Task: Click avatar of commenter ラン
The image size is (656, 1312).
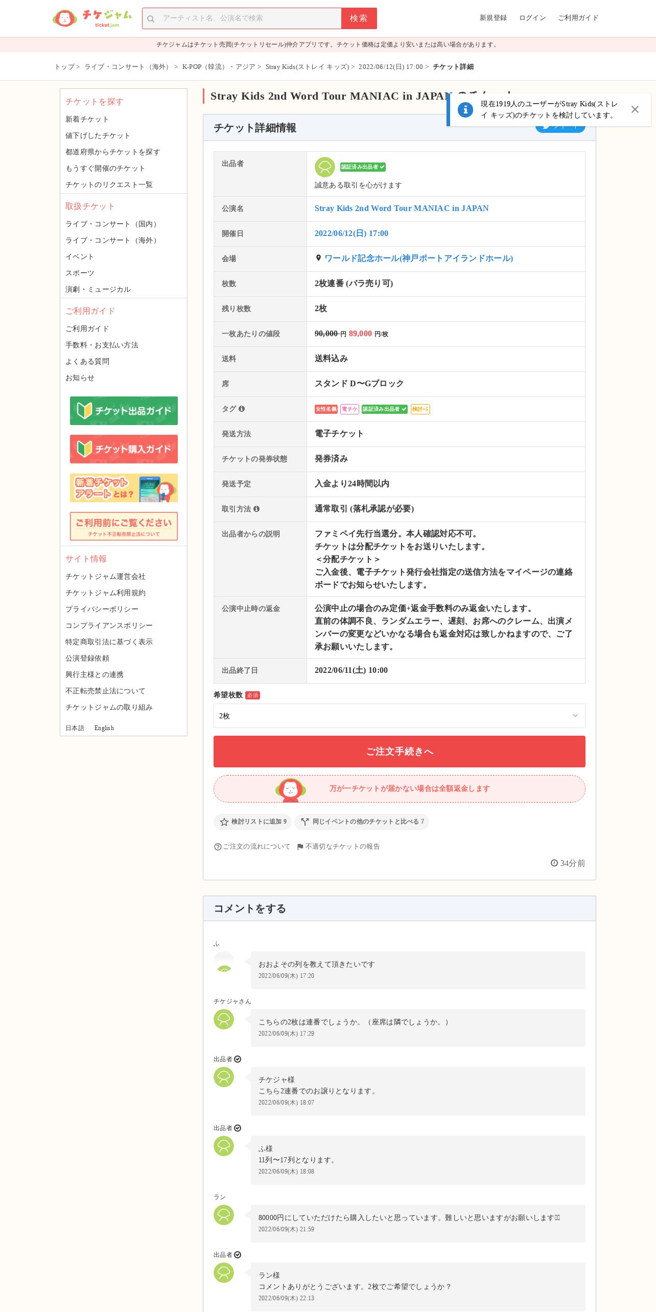Action: (x=224, y=1215)
